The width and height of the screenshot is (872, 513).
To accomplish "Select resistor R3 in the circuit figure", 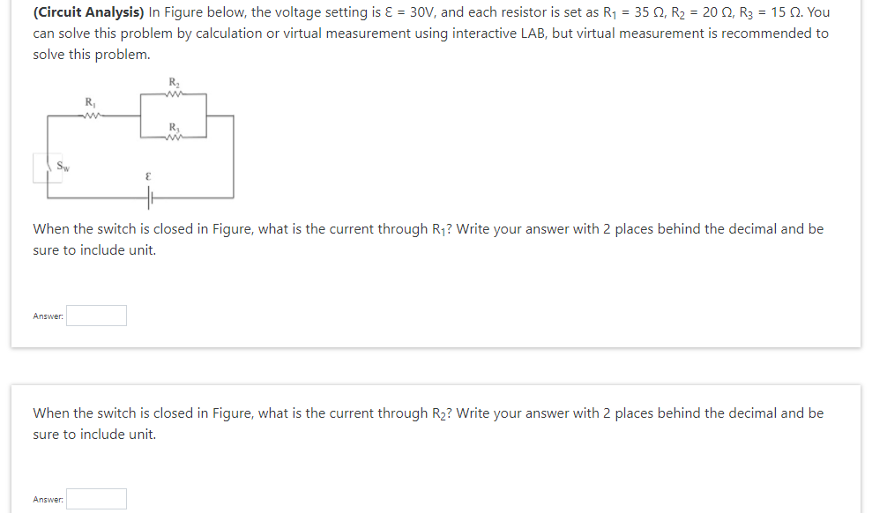I will point(173,137).
